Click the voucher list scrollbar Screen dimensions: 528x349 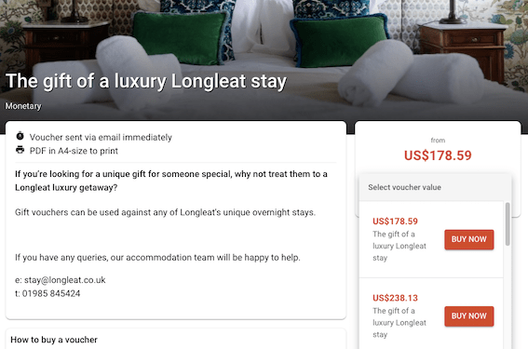pos(508,224)
